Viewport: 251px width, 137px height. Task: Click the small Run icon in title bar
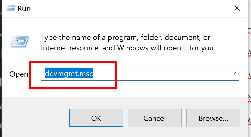(11, 8)
